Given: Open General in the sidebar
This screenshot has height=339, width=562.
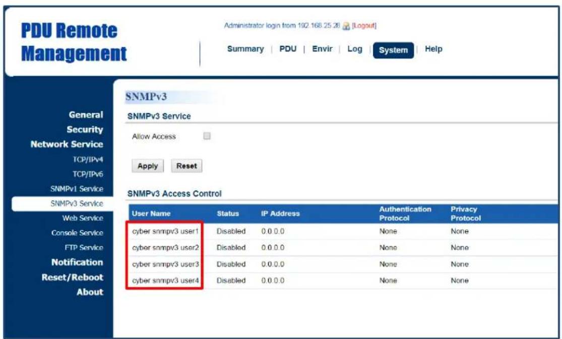Looking at the screenshot, I should pos(86,115).
